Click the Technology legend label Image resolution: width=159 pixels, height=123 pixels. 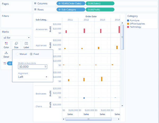pos(135,27)
